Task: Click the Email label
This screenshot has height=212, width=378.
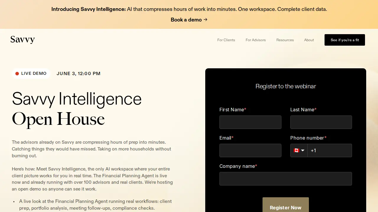Action: pos(227,138)
